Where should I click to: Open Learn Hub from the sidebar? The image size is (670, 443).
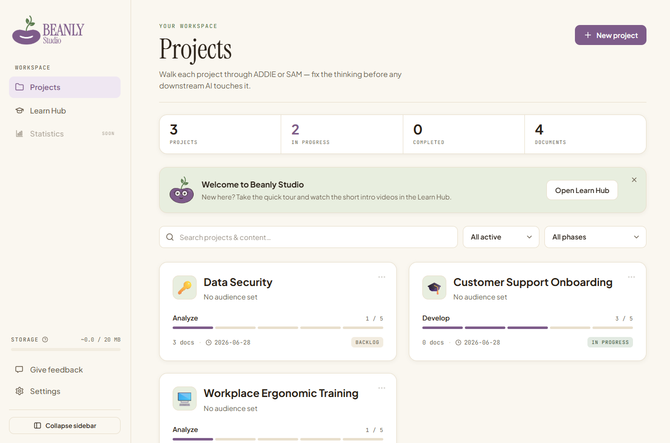[x=65, y=110]
